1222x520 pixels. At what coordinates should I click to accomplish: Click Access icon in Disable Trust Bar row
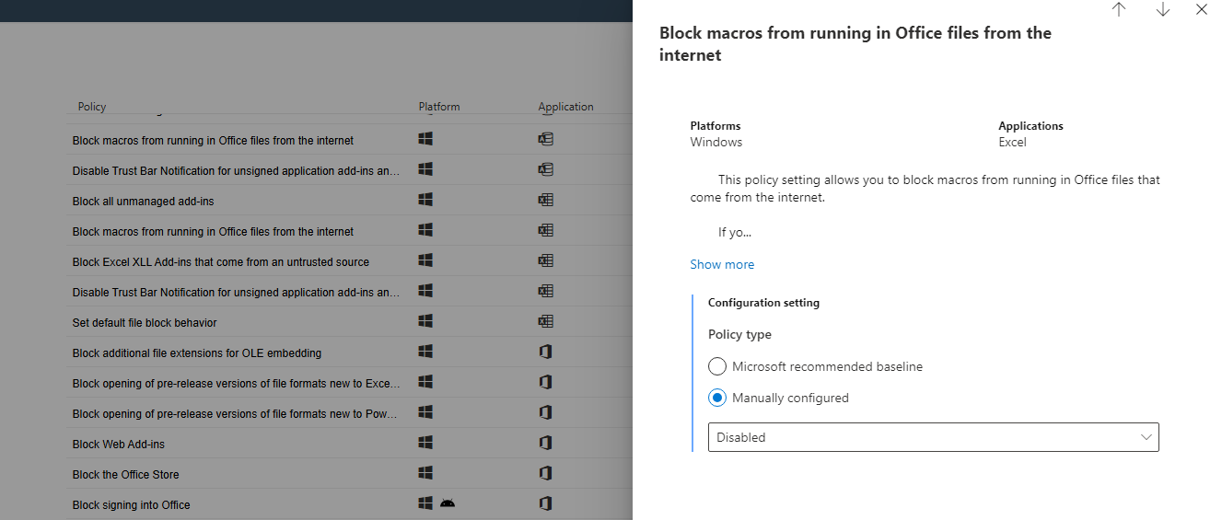click(x=545, y=170)
